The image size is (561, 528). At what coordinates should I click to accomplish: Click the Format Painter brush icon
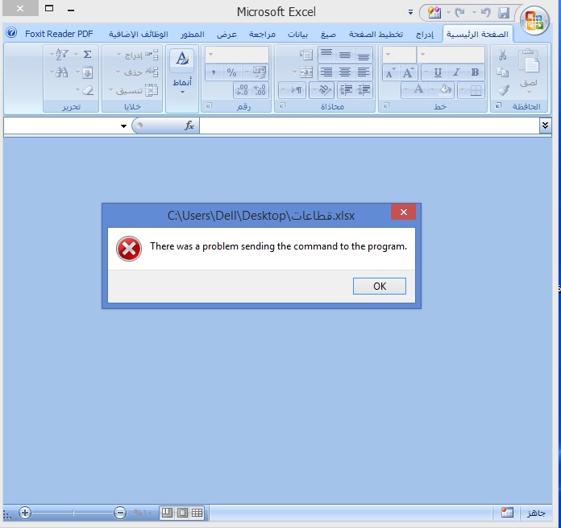503,89
